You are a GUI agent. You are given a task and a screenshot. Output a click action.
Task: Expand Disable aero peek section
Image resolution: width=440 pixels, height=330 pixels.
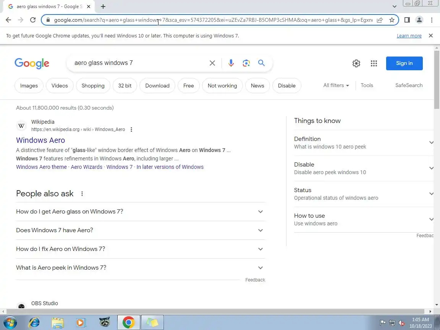tap(364, 168)
